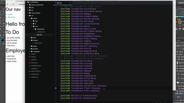Viewport: 184px width, 103px height.
Task: Expand the js folder
Action: click(x=32, y=24)
